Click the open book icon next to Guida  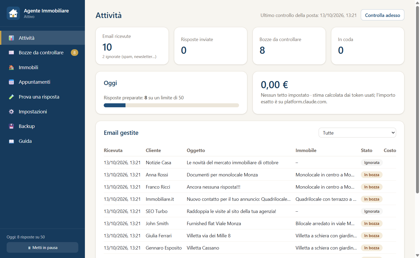tap(11, 141)
